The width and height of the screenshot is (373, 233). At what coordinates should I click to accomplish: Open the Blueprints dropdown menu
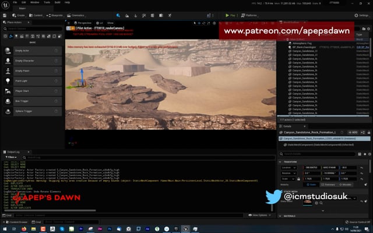pyautogui.click(x=55, y=16)
